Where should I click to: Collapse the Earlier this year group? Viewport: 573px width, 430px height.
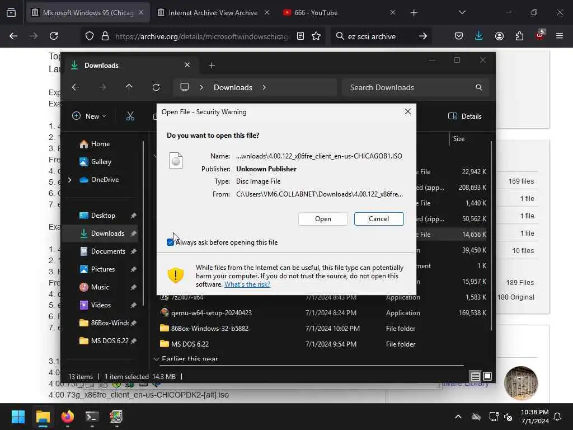click(156, 359)
